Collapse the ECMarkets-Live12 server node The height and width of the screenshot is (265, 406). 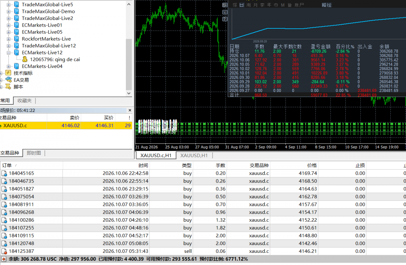click(x=8, y=53)
